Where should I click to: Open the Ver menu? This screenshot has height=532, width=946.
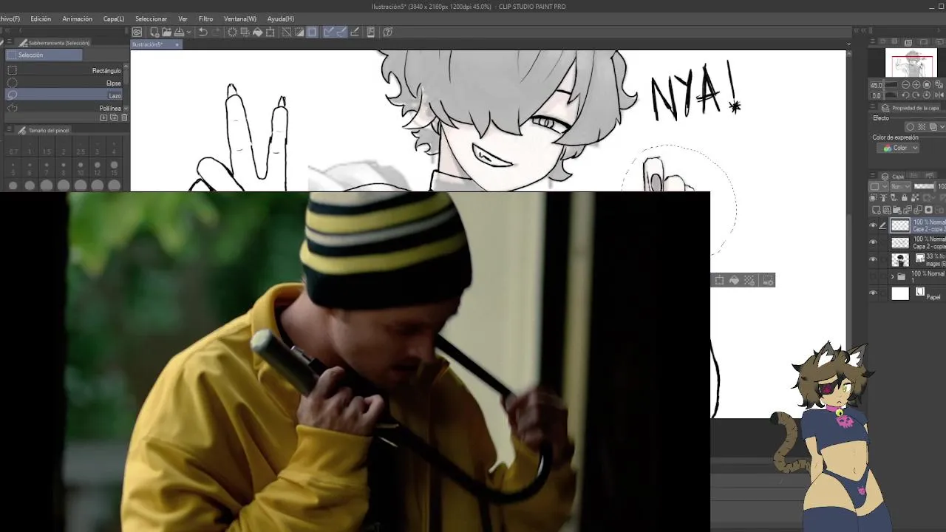pyautogui.click(x=183, y=18)
